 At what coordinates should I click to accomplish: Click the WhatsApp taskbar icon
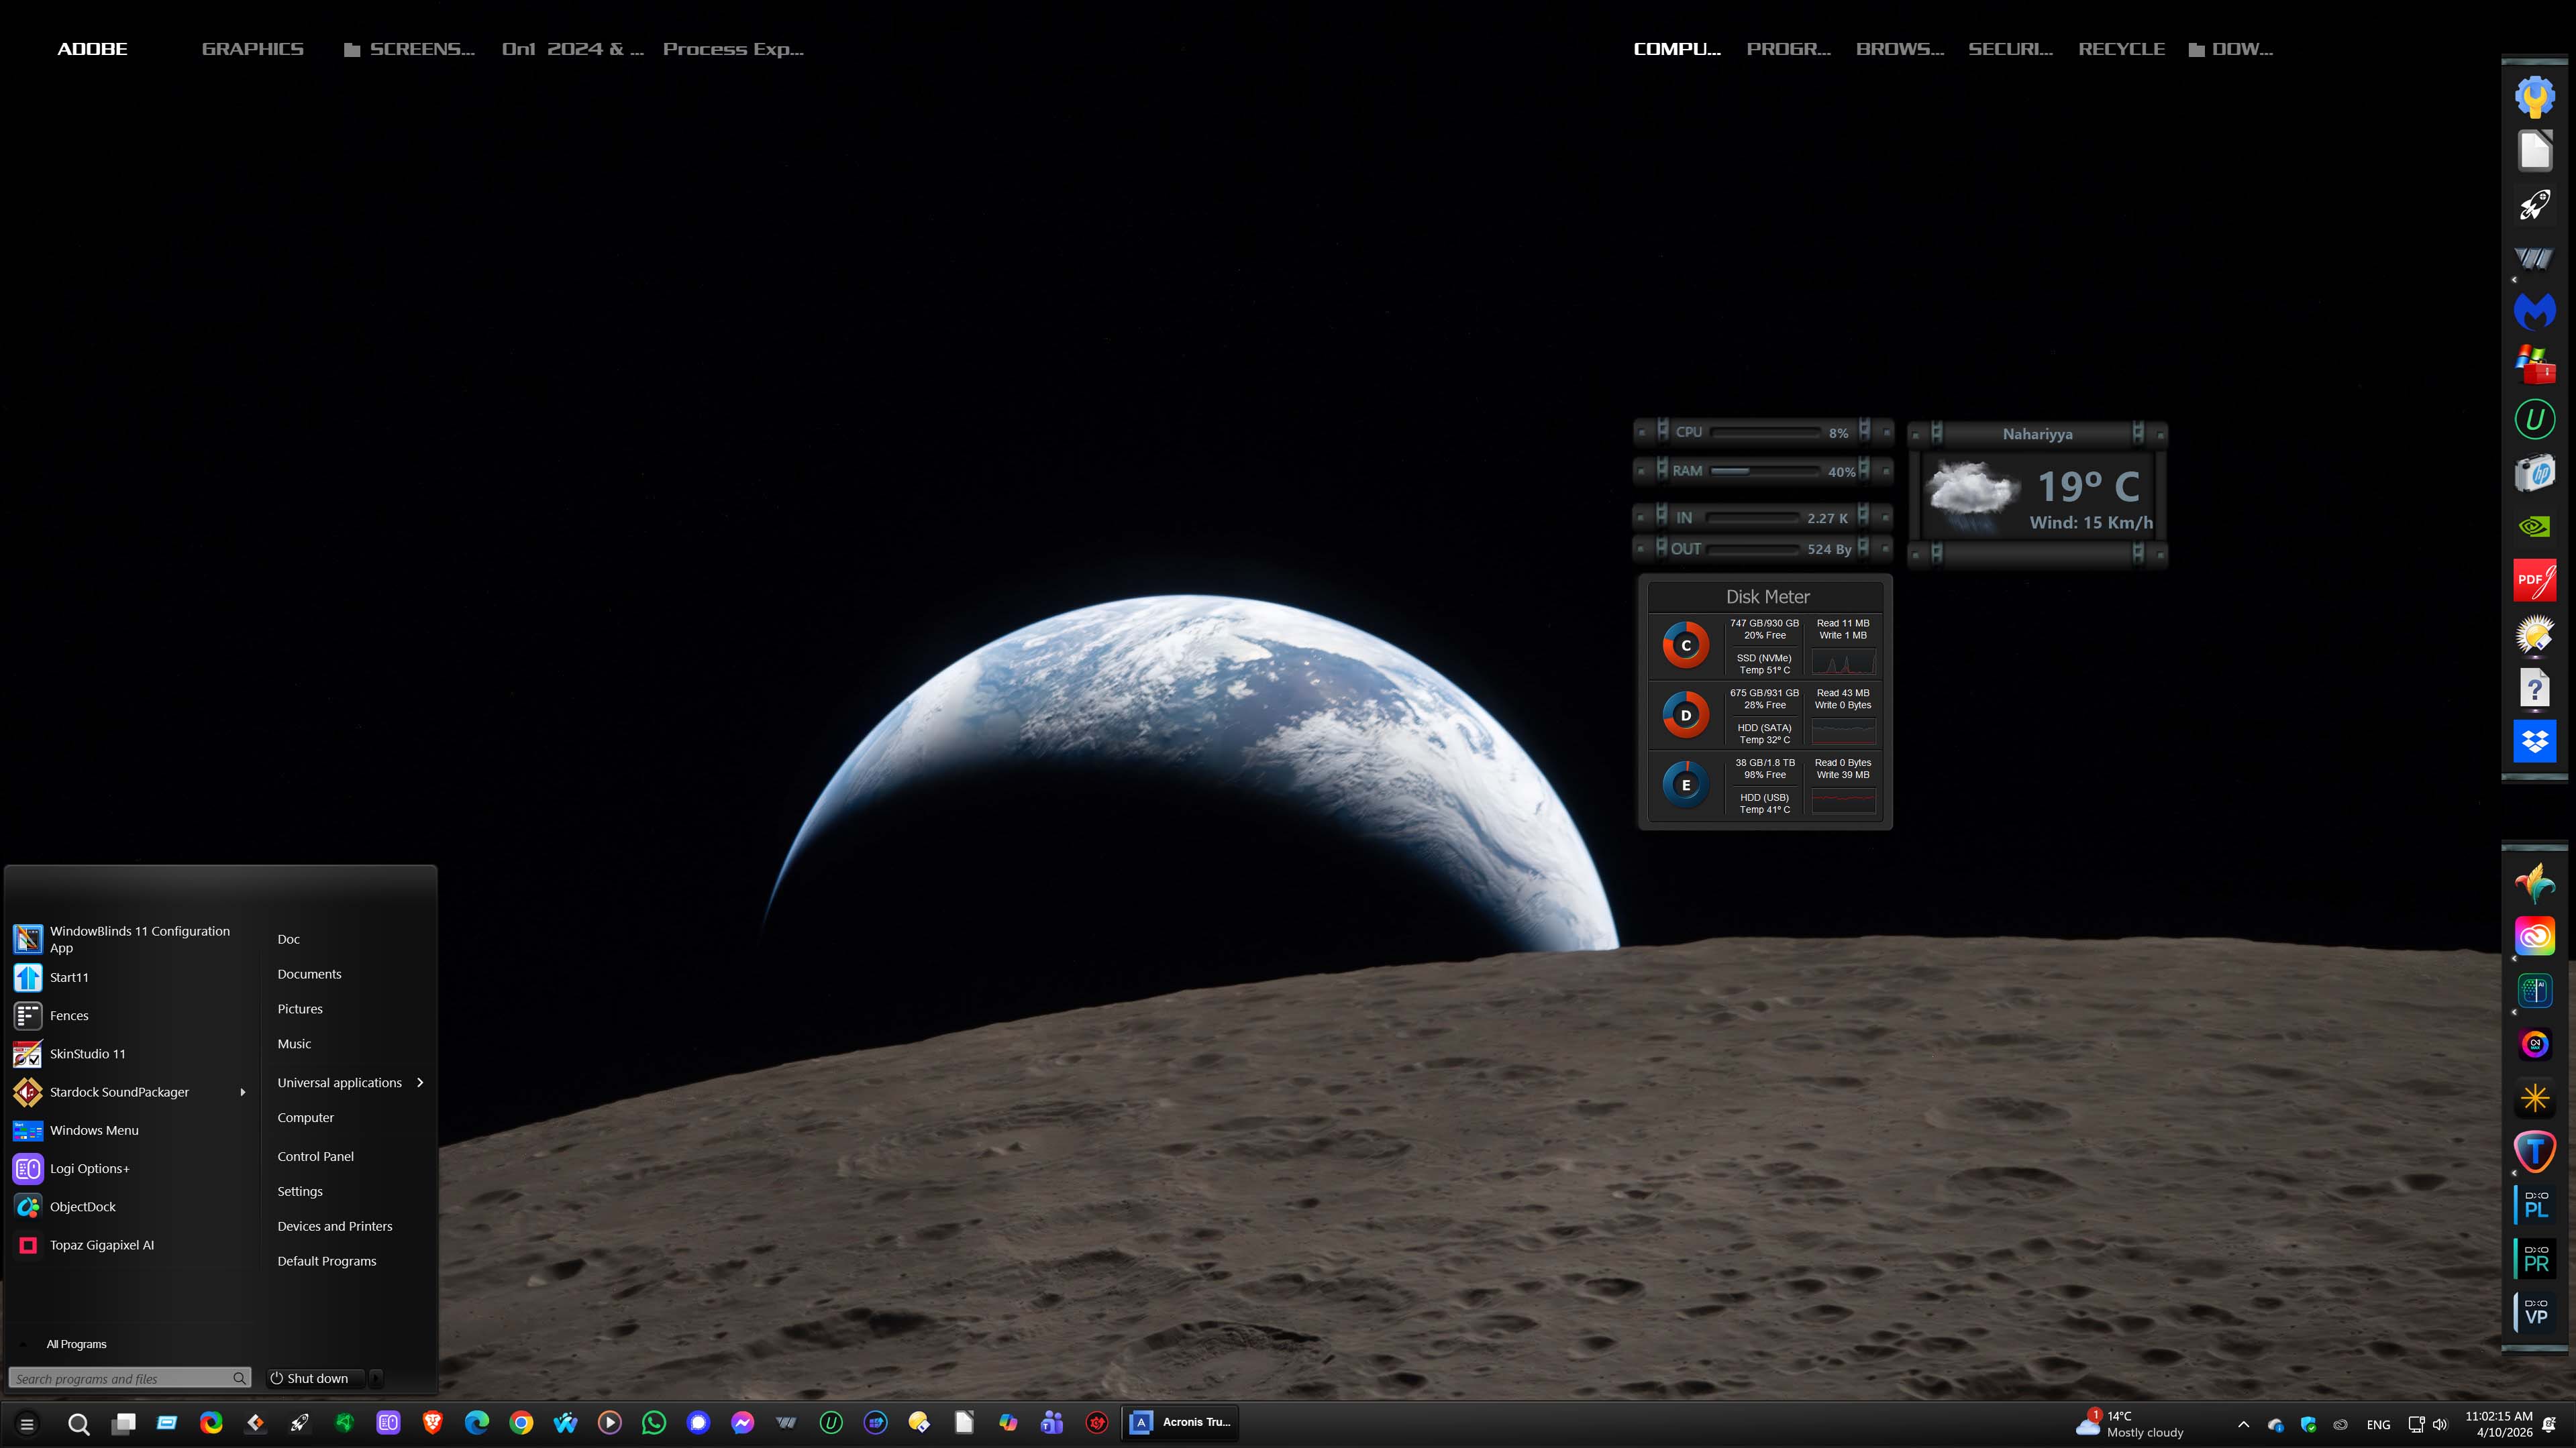pos(654,1423)
